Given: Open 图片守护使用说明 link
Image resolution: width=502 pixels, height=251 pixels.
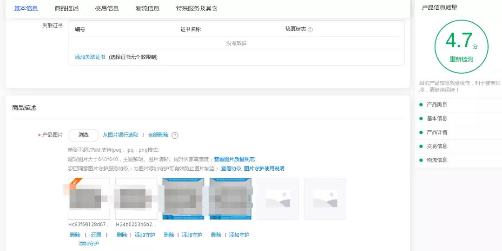Looking at the screenshot, I should [264, 168].
